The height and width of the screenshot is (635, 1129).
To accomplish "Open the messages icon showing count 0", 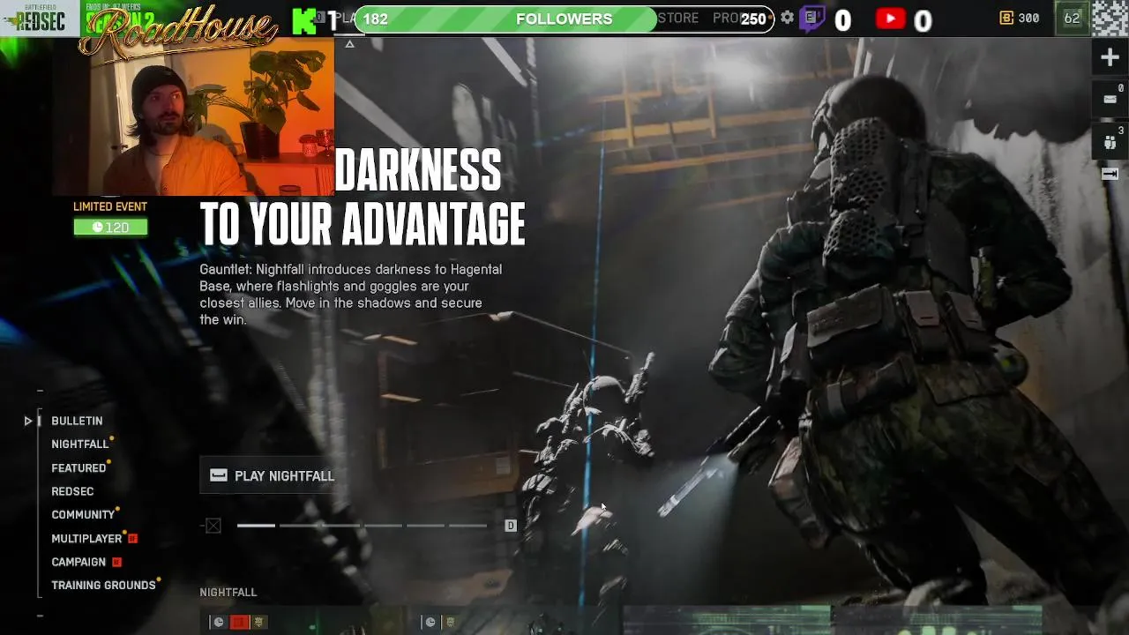I will coord(1110,98).
